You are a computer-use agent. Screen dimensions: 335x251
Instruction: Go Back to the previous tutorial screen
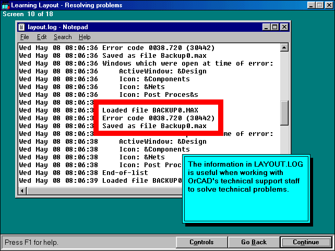254,242
